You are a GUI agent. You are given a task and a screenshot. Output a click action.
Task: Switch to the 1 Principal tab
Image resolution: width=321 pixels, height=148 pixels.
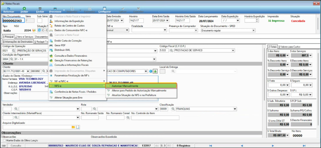pyautogui.click(x=8, y=37)
